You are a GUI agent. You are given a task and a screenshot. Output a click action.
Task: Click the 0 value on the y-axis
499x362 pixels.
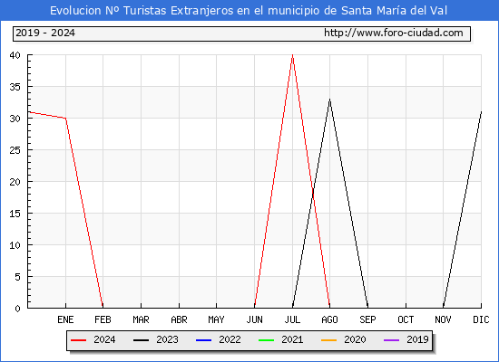point(17,309)
